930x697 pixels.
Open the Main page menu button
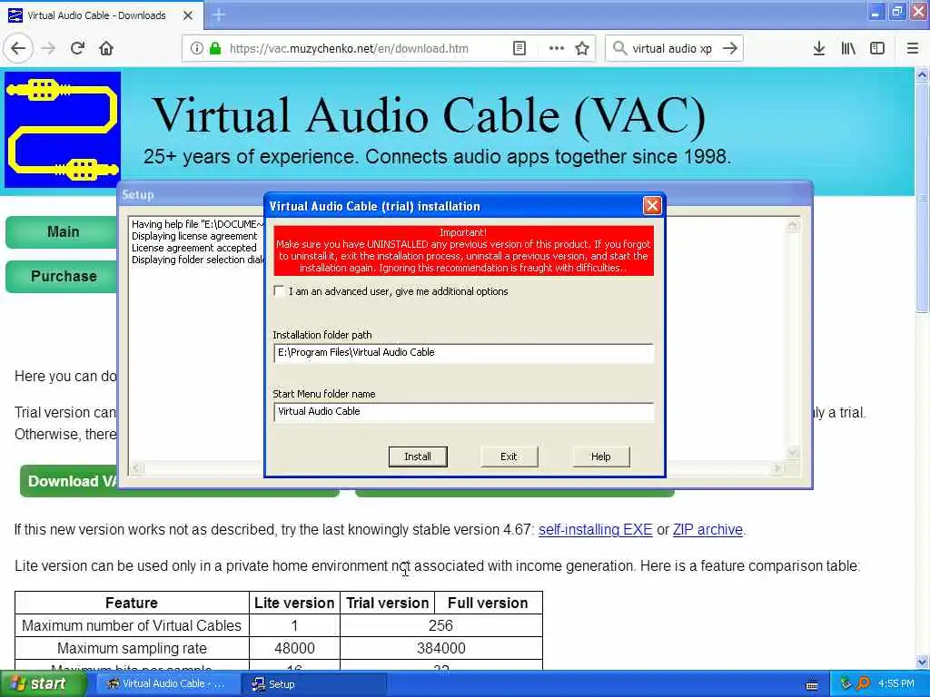tap(62, 231)
